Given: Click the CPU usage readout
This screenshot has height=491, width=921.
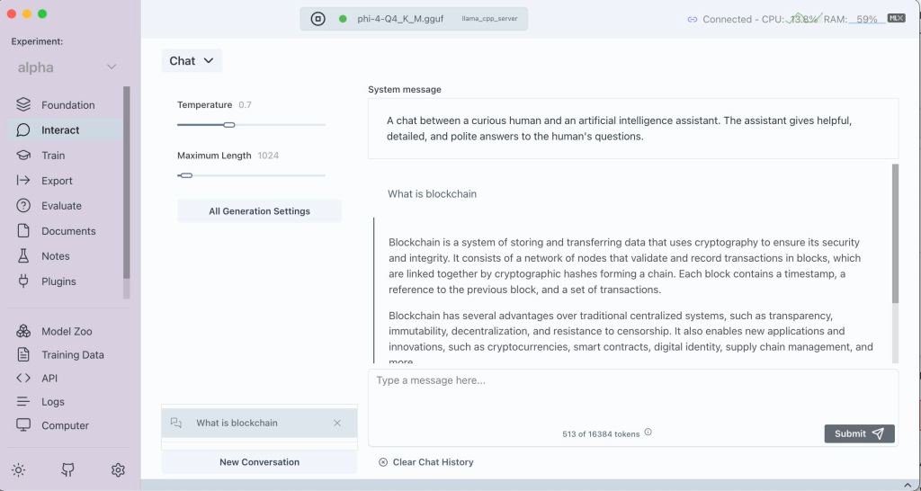Looking at the screenshot, I should (790, 19).
